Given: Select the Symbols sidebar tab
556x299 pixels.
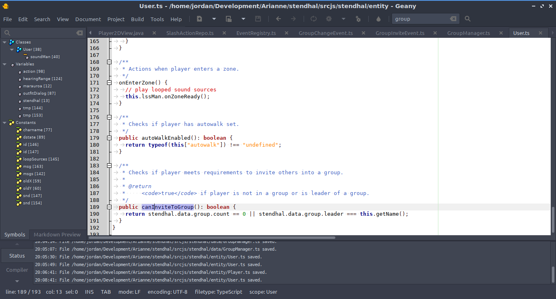Looking at the screenshot, I should click(x=15, y=234).
